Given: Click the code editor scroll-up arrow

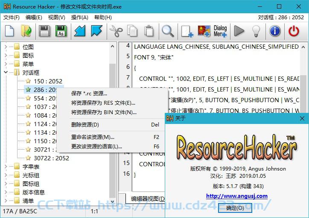Looking at the screenshot, I should [x=303, y=47].
